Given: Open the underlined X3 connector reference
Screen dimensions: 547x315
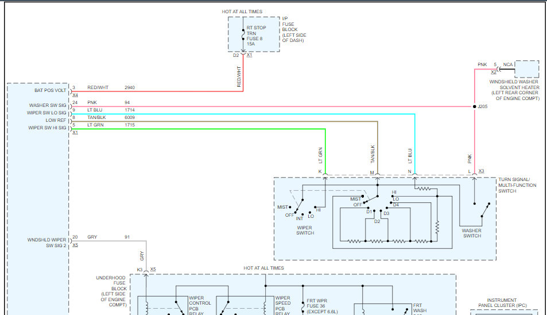Looking at the screenshot, I should pos(481,171).
